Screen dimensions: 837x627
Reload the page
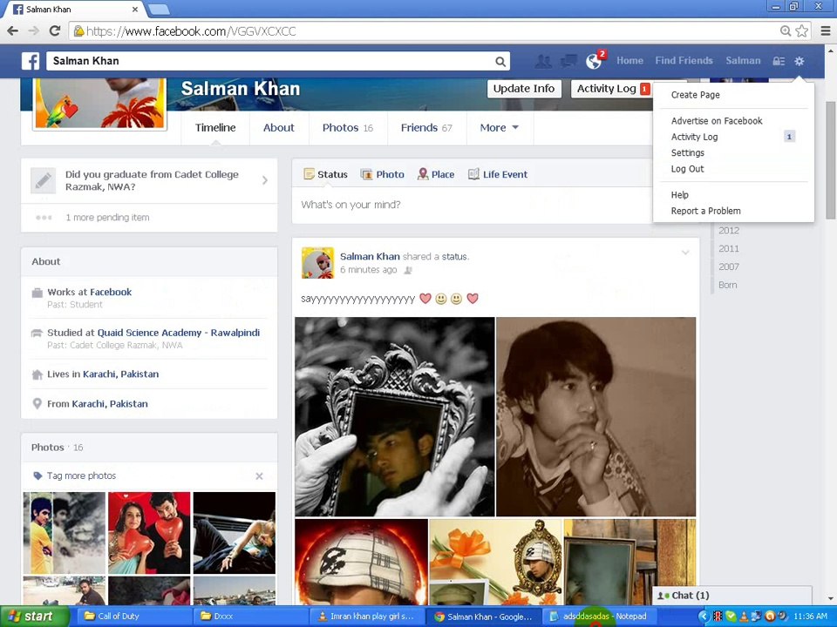pos(54,31)
